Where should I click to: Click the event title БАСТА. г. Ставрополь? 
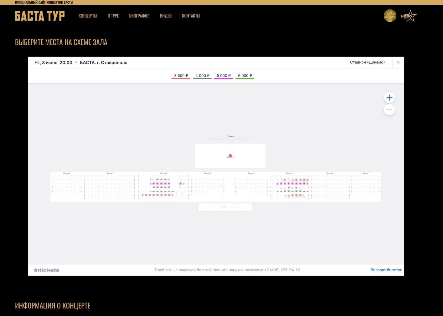(x=103, y=63)
